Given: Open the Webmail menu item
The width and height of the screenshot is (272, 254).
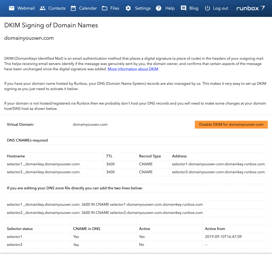Looking at the screenshot, I should tap(26, 8).
